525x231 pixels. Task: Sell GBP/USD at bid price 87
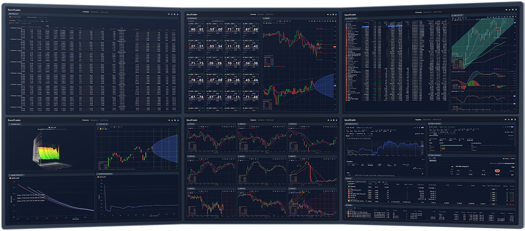pyautogui.click(x=246, y=30)
